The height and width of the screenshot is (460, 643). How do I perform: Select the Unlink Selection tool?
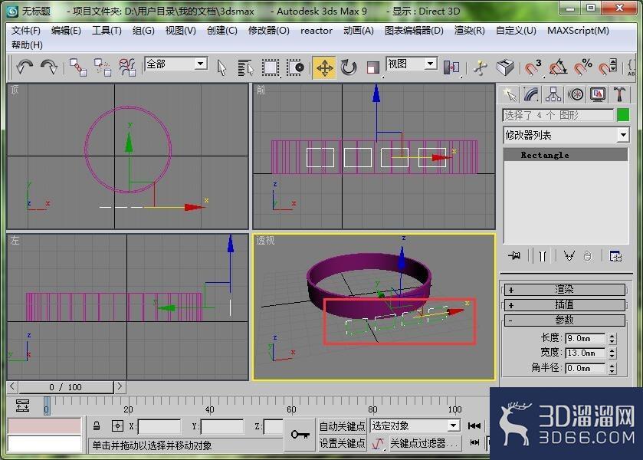point(103,67)
